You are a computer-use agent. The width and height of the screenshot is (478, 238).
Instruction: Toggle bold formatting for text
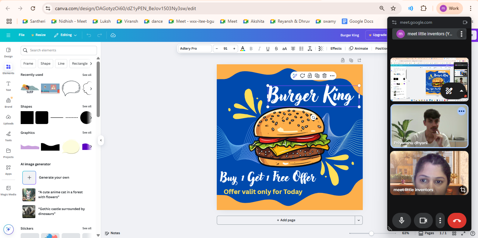pos(251,49)
